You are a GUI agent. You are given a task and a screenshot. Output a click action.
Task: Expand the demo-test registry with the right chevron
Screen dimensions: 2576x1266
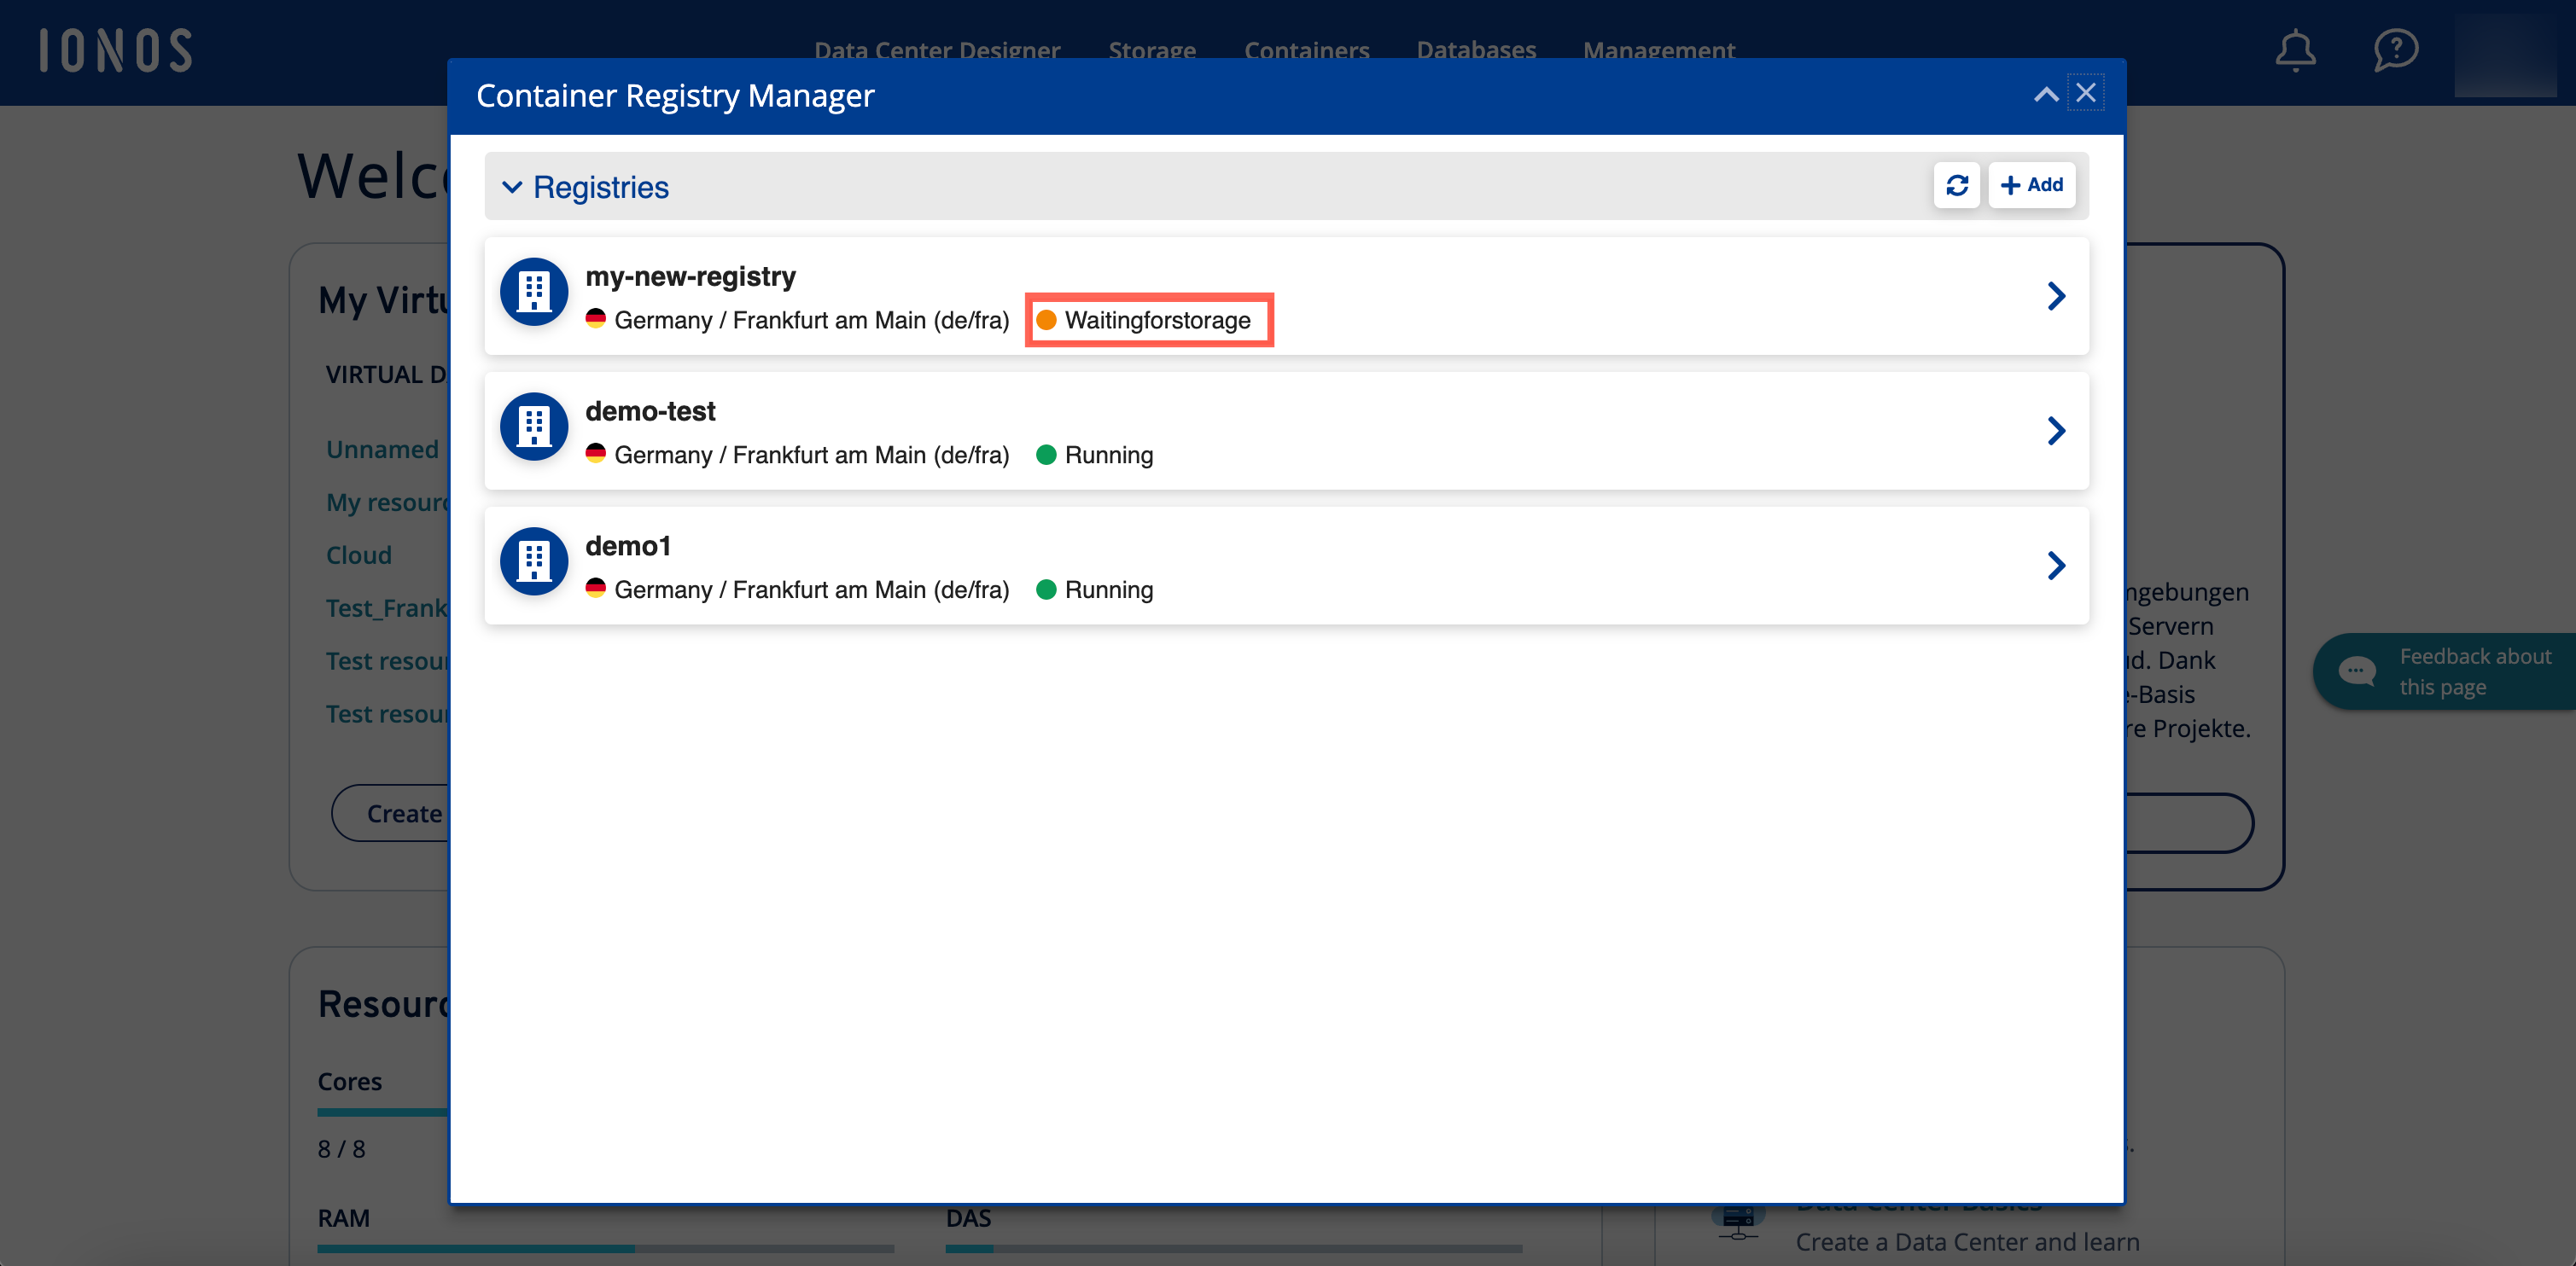pyautogui.click(x=2056, y=431)
